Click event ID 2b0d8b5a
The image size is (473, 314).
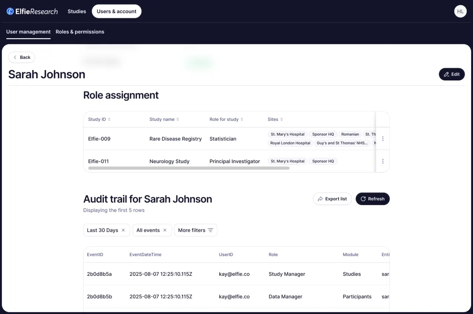click(x=99, y=274)
